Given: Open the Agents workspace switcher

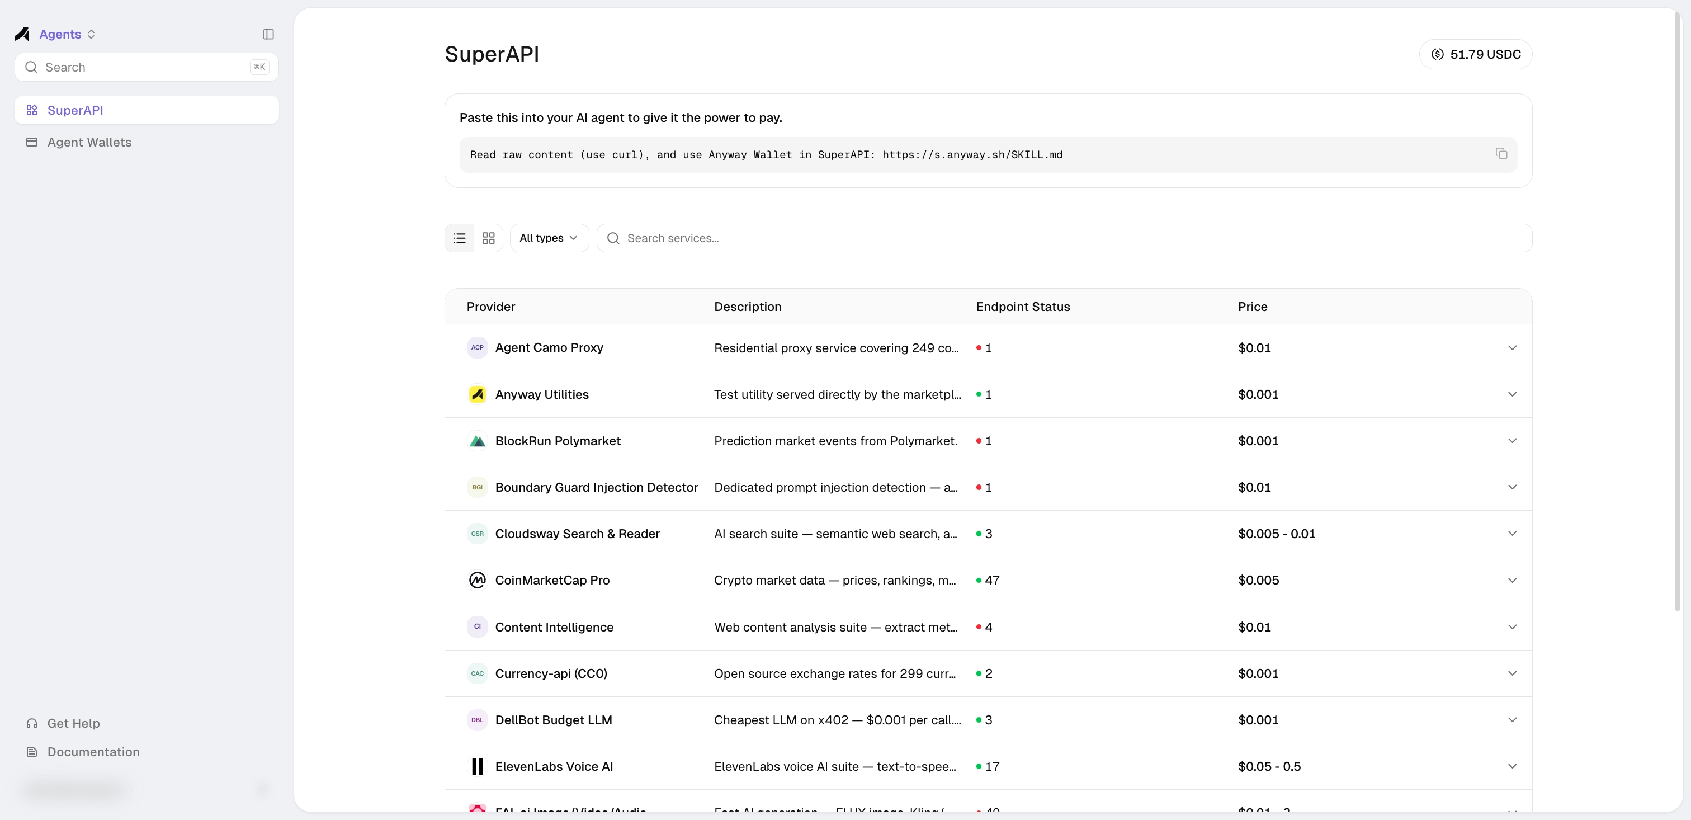Looking at the screenshot, I should [67, 34].
